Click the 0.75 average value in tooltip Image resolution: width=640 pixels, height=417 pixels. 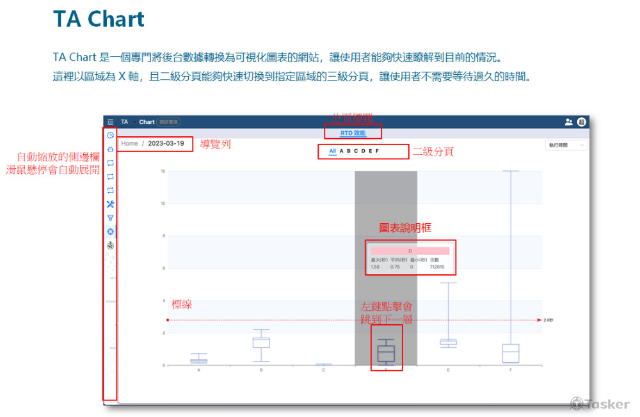[395, 267]
